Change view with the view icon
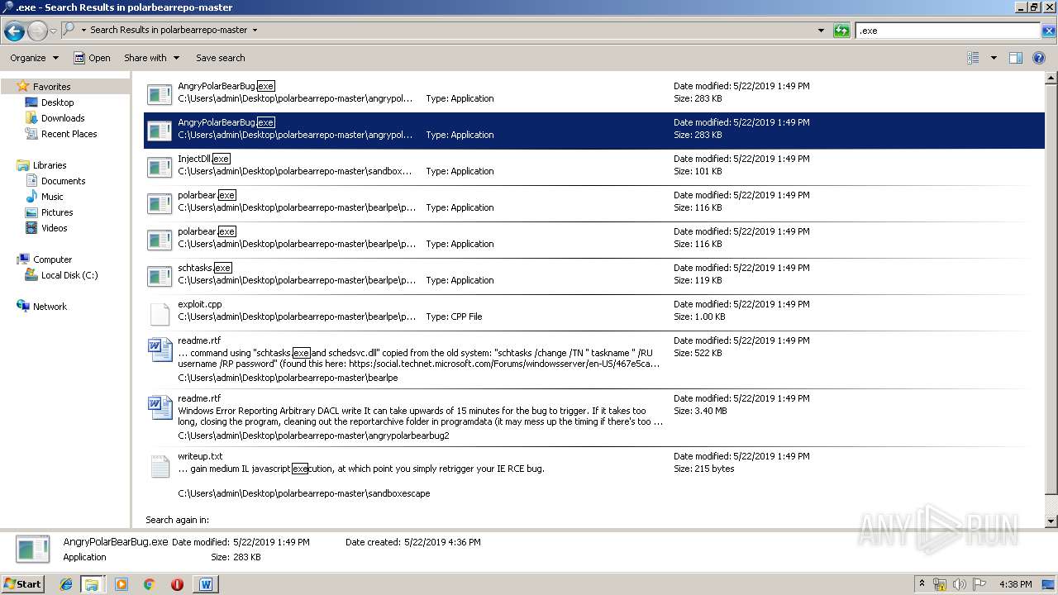Image resolution: width=1058 pixels, height=595 pixels. pos(973,58)
